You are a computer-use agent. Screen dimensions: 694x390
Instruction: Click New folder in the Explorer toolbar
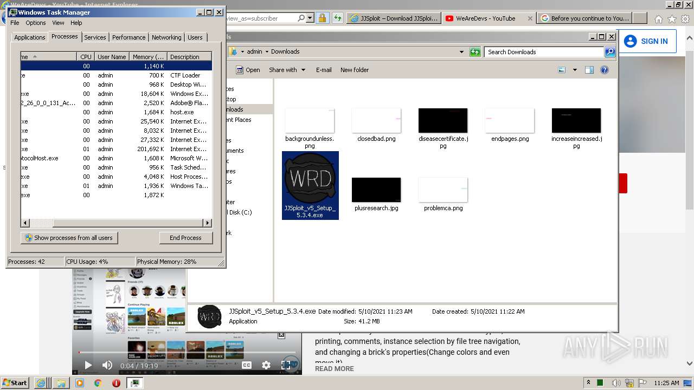tap(355, 70)
